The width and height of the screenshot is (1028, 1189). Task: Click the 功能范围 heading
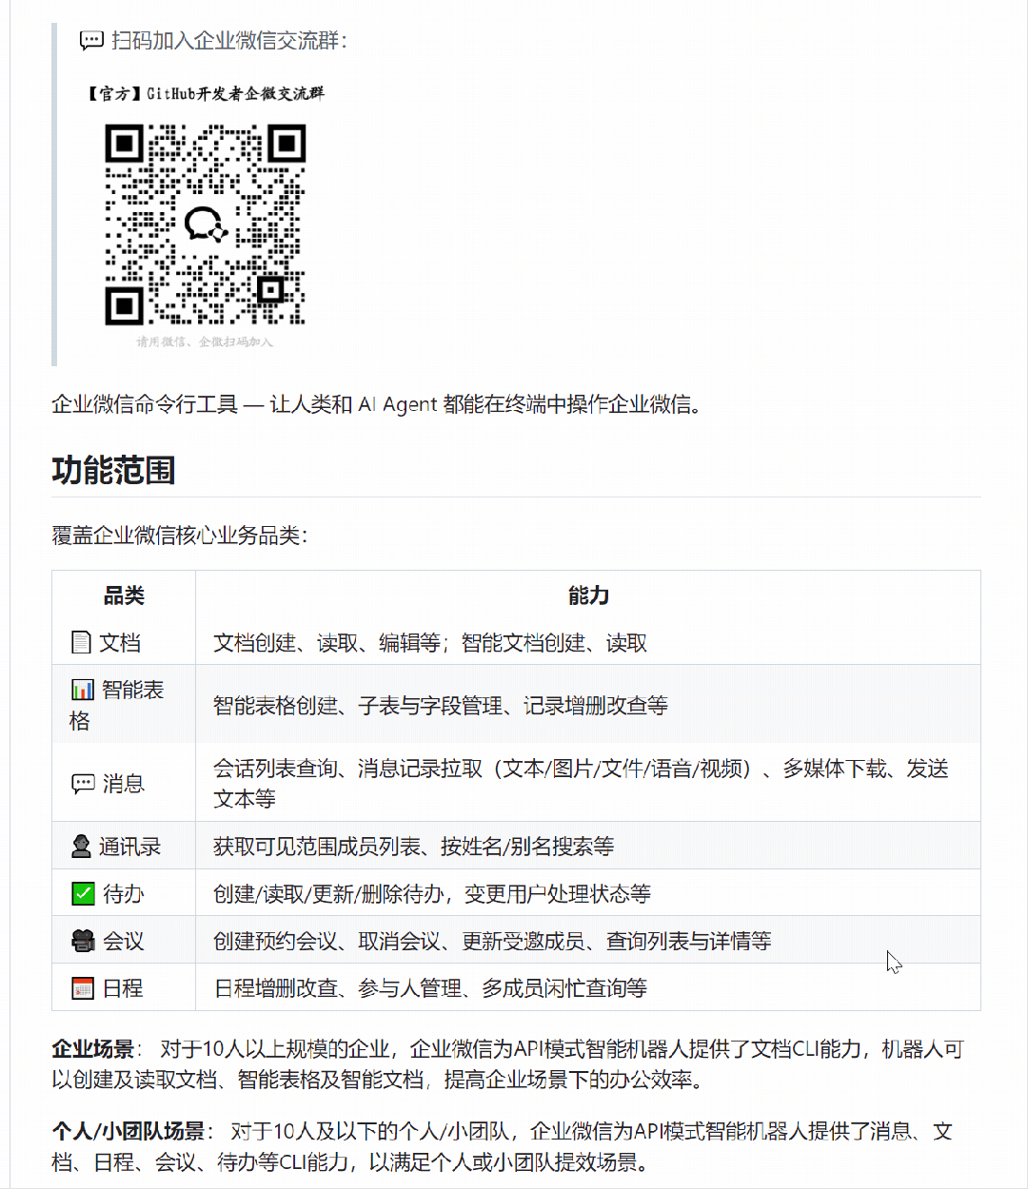[113, 470]
